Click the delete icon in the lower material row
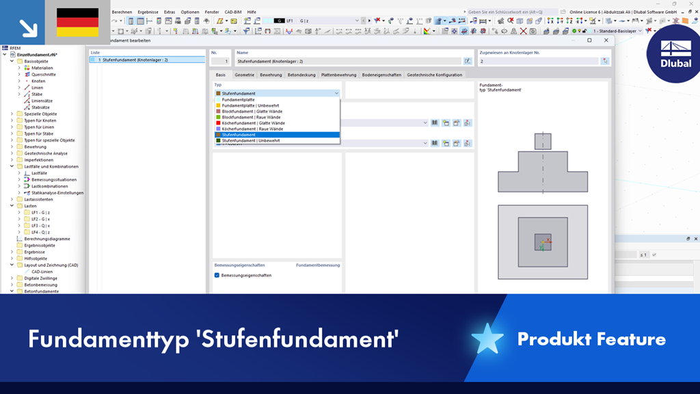Viewport: 700px width, 394px height. coord(468,144)
